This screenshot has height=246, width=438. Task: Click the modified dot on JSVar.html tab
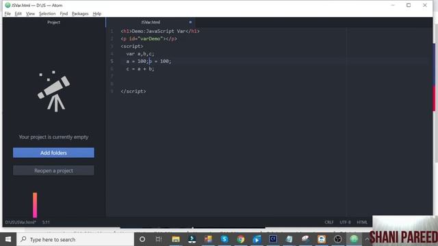coord(190,22)
